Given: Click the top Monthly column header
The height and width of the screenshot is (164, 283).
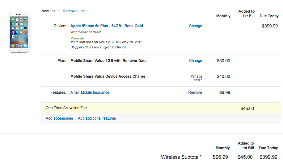Looking at the screenshot, I should pos(223,16).
